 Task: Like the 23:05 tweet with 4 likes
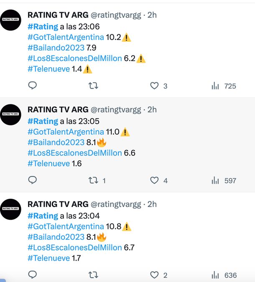[155, 180]
